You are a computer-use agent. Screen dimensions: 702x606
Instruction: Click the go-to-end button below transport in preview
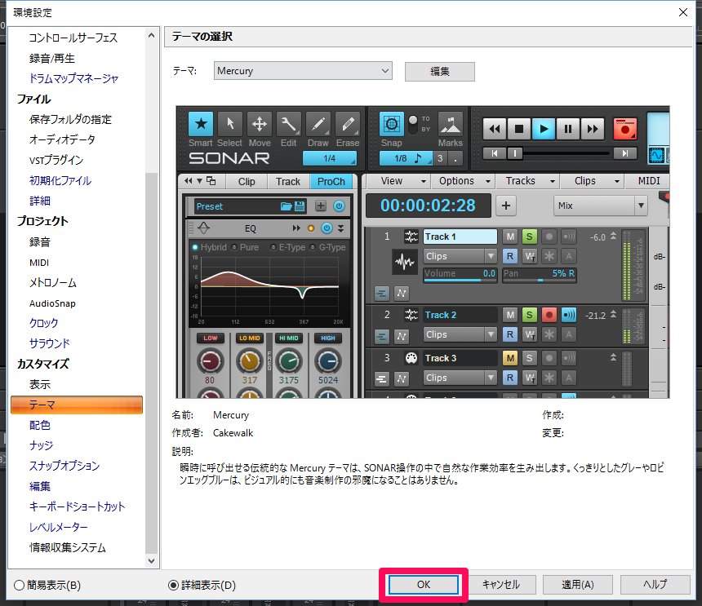(625, 153)
